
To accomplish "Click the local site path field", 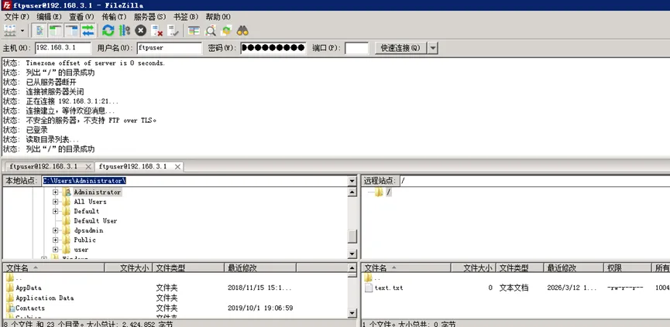I will coord(194,181).
